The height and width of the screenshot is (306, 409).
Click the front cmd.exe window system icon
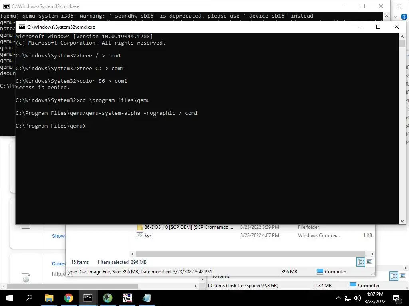point(22,27)
